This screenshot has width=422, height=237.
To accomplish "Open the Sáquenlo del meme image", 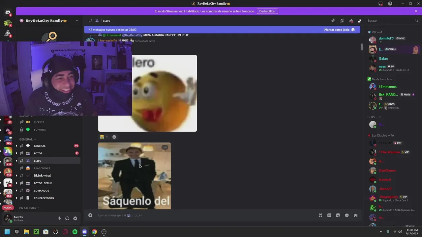I will [135, 176].
